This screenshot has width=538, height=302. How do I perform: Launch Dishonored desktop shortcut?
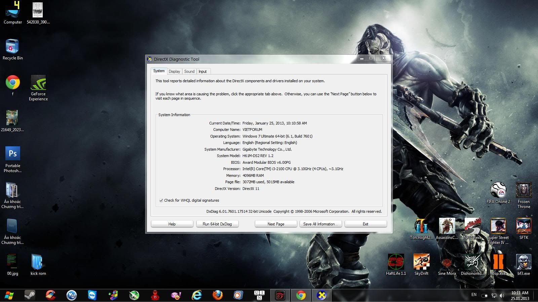(472, 265)
